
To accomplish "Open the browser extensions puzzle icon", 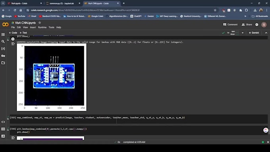I will (247, 10).
